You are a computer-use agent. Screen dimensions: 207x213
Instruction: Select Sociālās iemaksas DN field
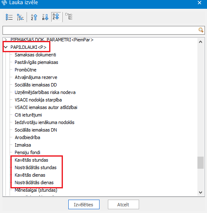36,130
